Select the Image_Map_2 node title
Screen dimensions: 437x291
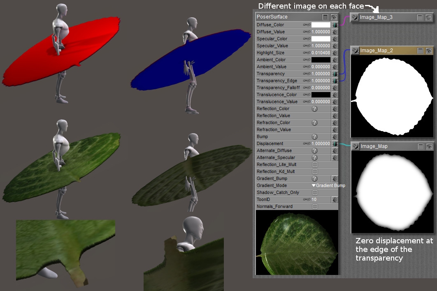coord(377,51)
